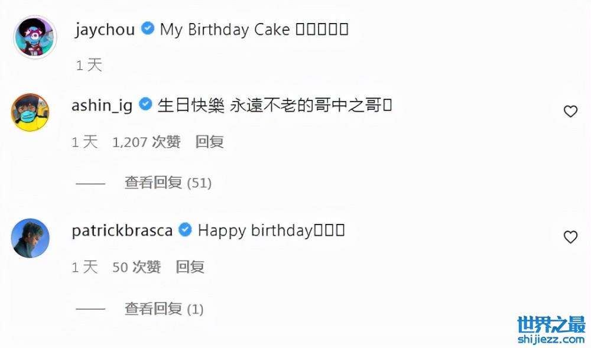
Task: Reply to ashin_ig's comment via 回复
Action: coord(210,142)
